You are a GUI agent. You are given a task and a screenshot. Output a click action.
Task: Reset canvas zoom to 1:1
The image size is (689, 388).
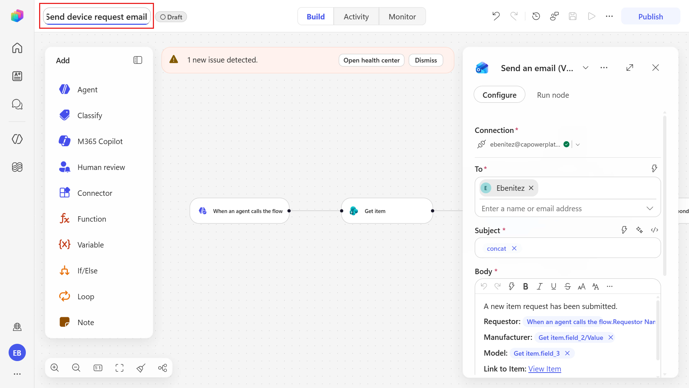[98, 368]
